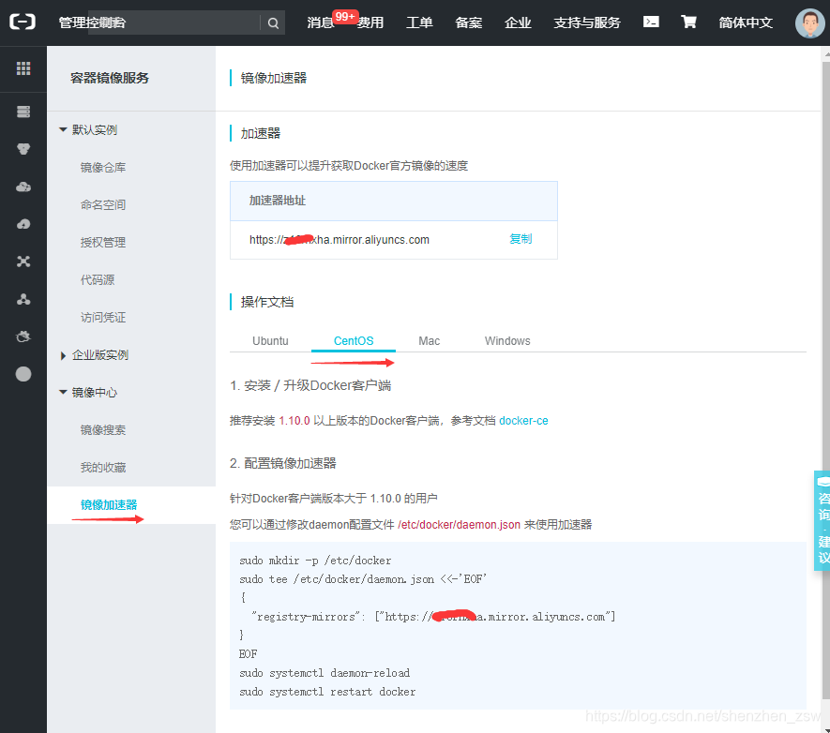Collapse the 镜像中心 tree section
This screenshot has height=733, width=830.
tap(63, 392)
